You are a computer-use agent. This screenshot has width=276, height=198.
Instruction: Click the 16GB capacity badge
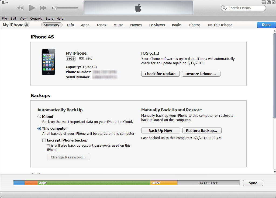click(x=71, y=59)
